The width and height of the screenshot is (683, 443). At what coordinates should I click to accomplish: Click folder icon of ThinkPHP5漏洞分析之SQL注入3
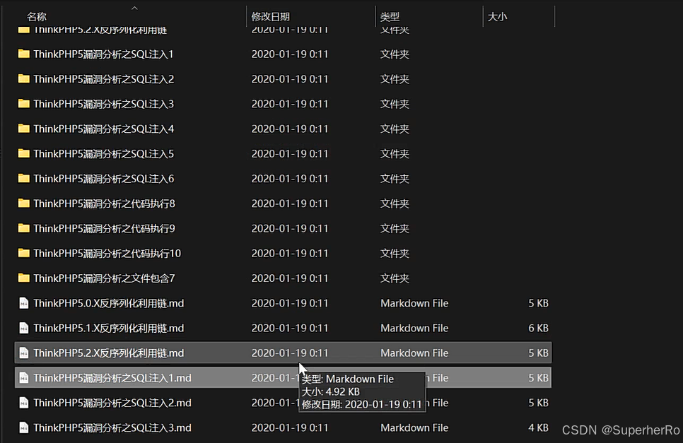tap(24, 104)
